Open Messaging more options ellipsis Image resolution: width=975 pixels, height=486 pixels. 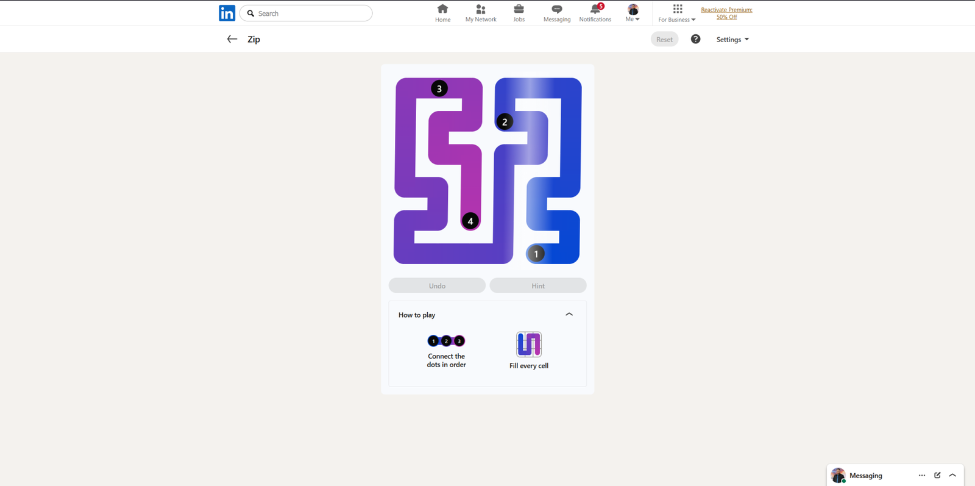pyautogui.click(x=921, y=475)
